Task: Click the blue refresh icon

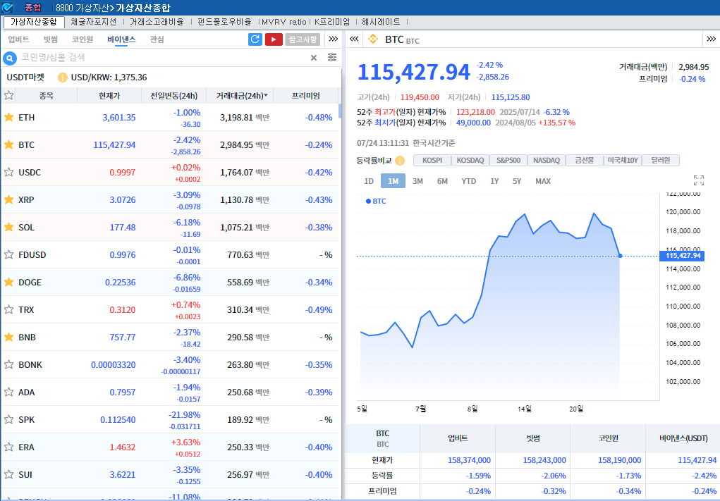Action: [255, 39]
